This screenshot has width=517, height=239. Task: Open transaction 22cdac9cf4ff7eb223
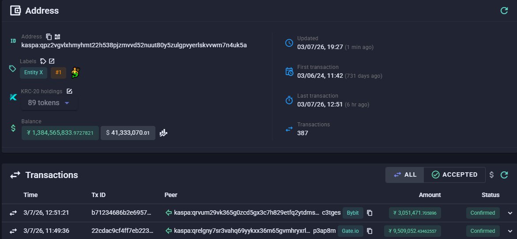121,231
